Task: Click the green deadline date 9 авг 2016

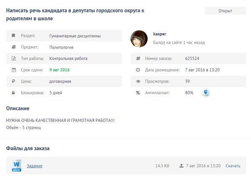Action: [x=59, y=70]
